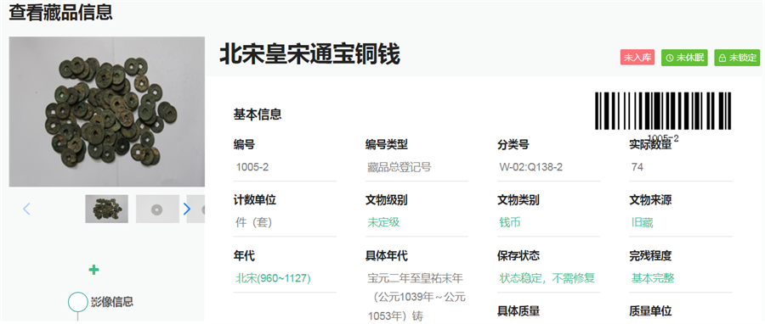Select the single coin thumbnail

tap(157, 209)
